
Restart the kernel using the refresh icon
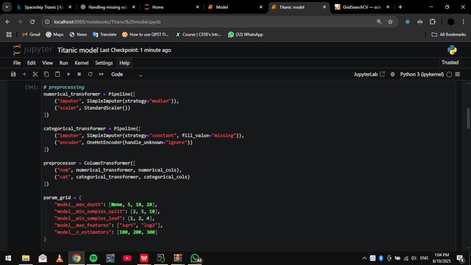90,74
